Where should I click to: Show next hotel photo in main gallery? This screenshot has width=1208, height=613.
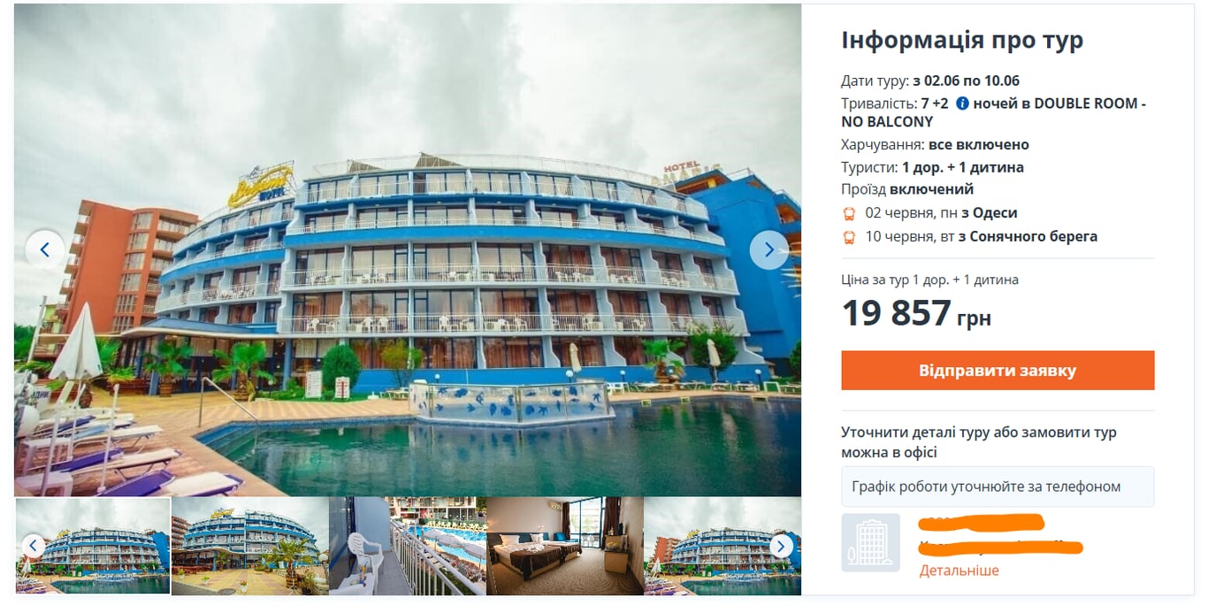point(768,250)
